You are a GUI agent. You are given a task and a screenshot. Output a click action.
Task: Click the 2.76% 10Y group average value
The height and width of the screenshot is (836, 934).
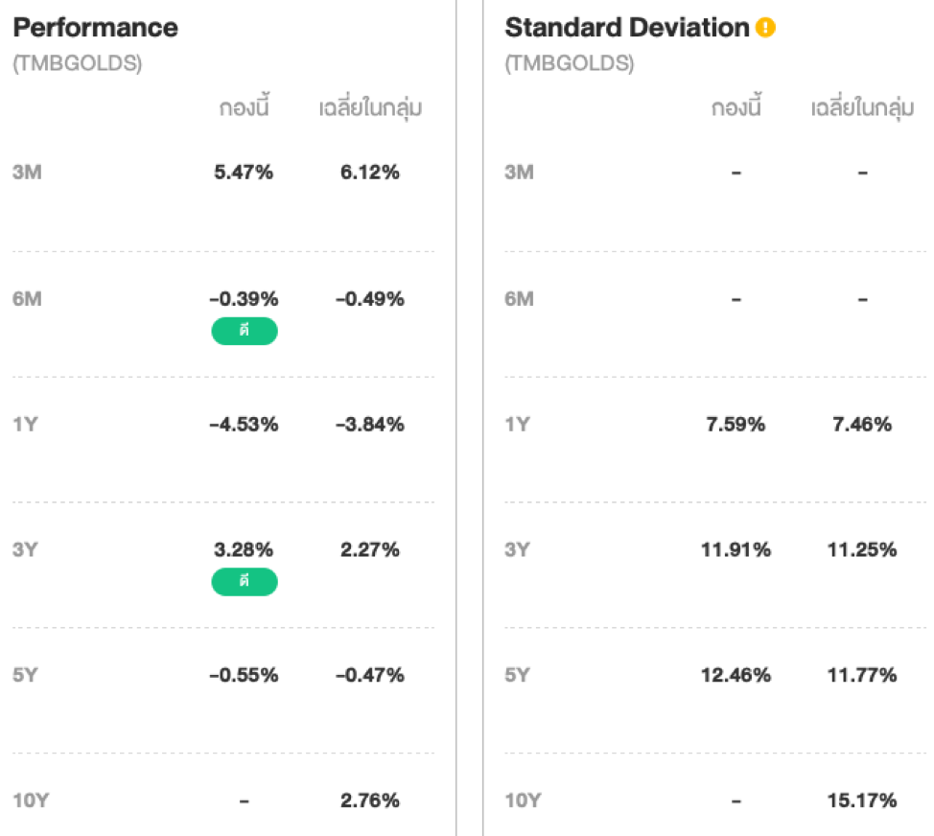click(x=370, y=800)
